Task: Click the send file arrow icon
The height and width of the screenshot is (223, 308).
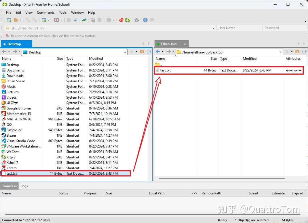Action: (x=75, y=20)
